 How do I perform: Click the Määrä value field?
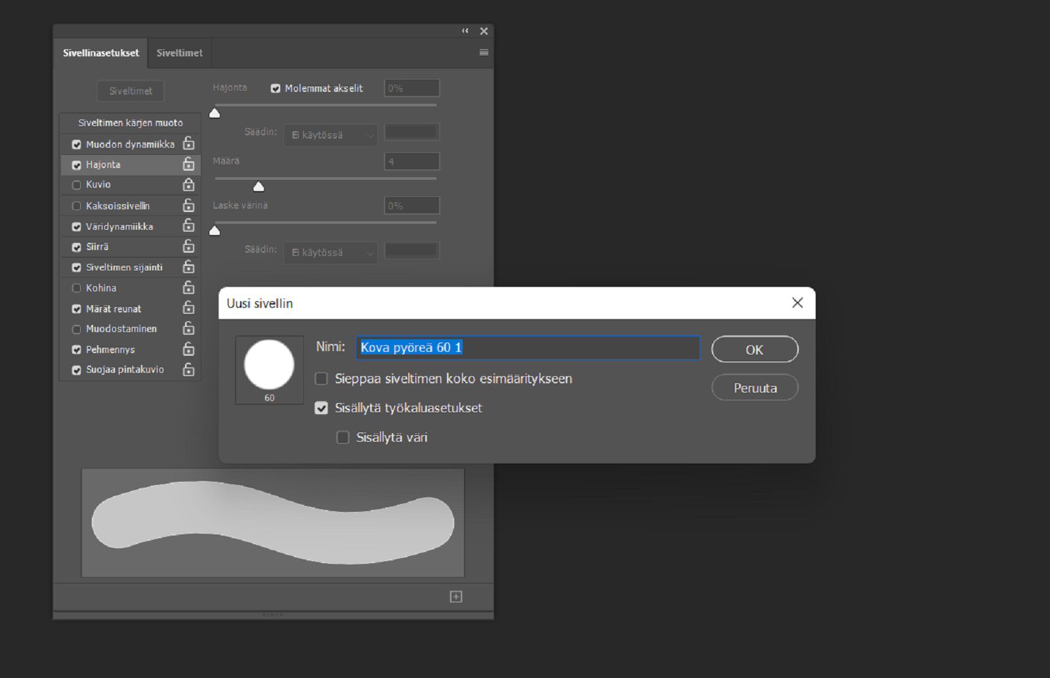point(411,161)
